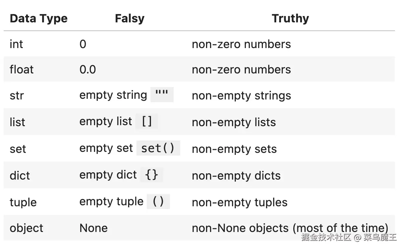Select the "dict" data type cell
The height and width of the screenshot is (249, 404).
(20, 176)
